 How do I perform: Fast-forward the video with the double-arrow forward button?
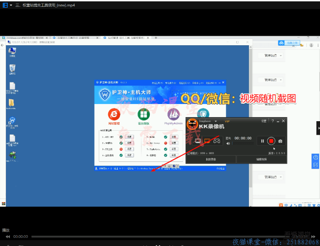pyautogui.click(x=313, y=237)
